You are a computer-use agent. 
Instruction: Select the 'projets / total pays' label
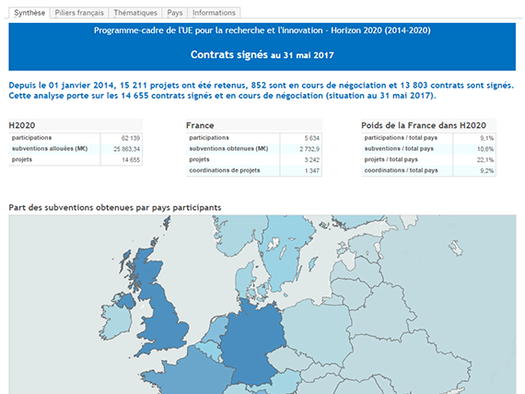[391, 159]
